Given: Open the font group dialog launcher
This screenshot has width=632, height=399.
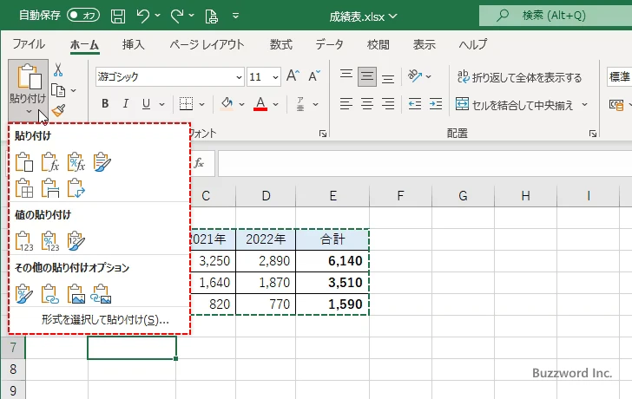Looking at the screenshot, I should [323, 134].
